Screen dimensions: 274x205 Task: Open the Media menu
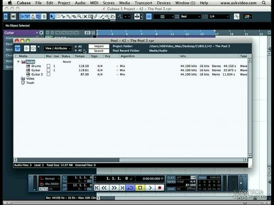pyautogui.click(x=124, y=3)
